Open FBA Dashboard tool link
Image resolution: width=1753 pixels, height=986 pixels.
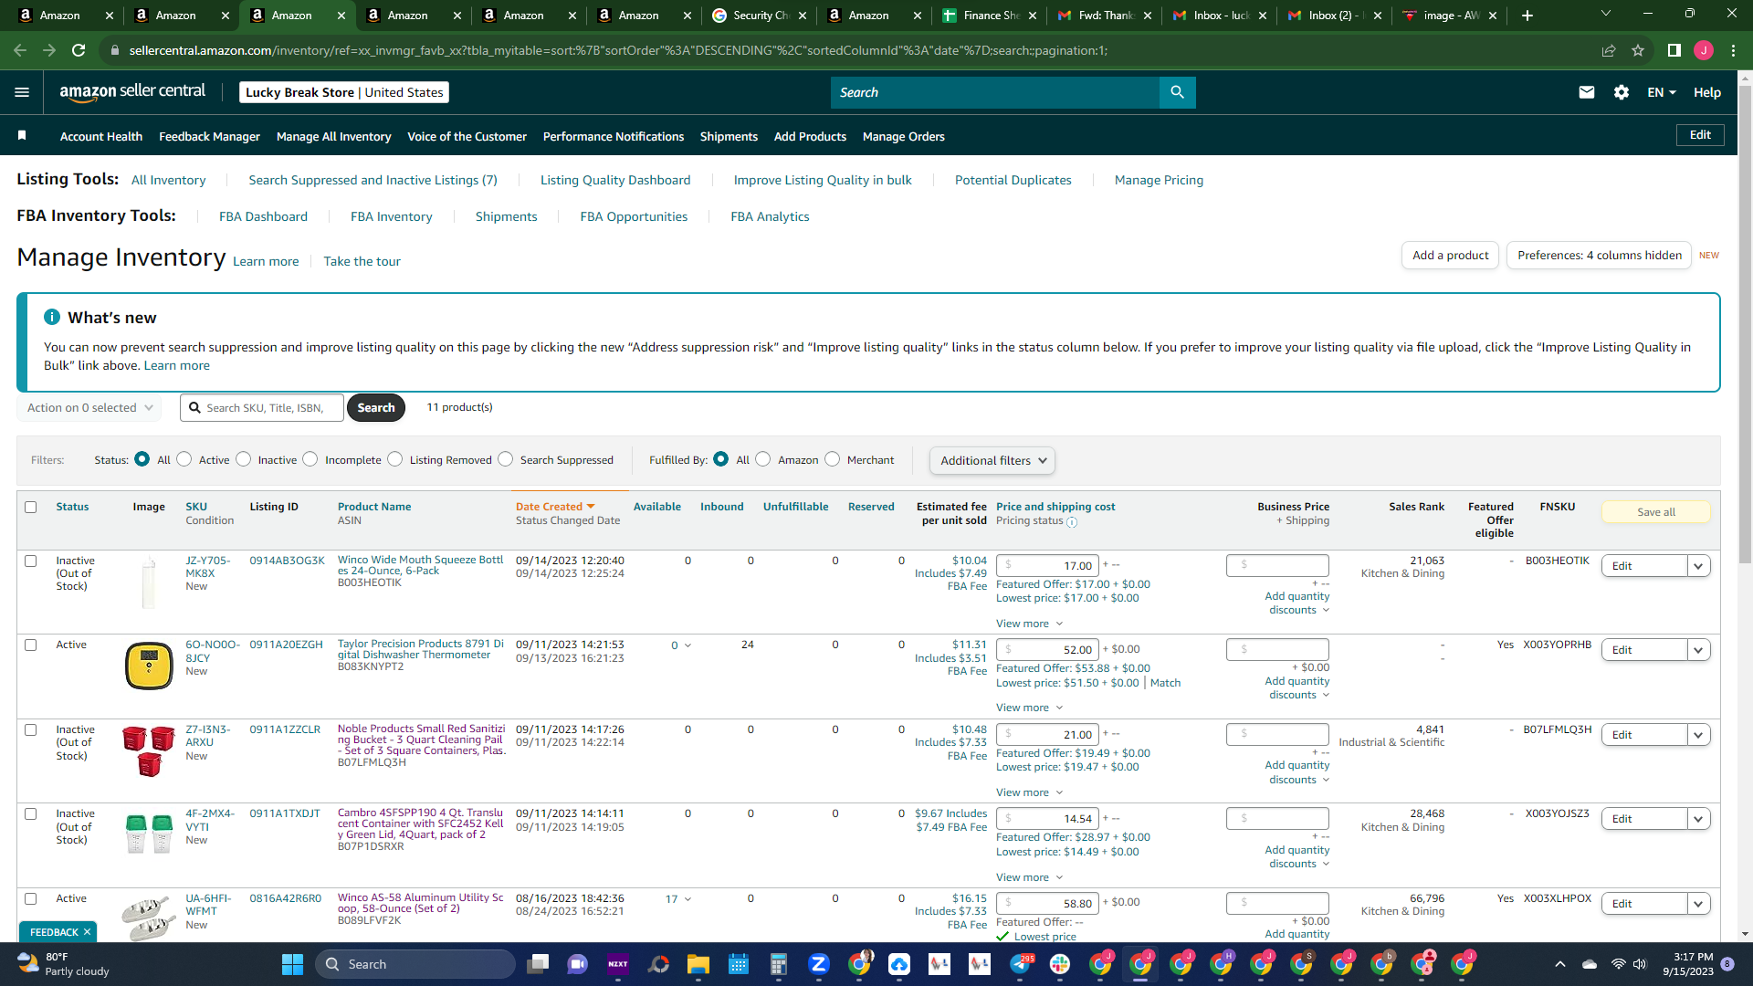pyautogui.click(x=263, y=216)
